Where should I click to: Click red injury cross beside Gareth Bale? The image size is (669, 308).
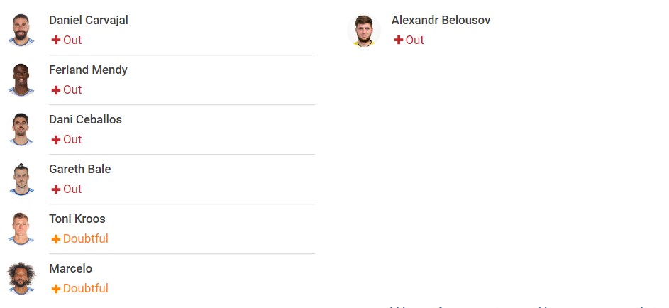coord(56,189)
